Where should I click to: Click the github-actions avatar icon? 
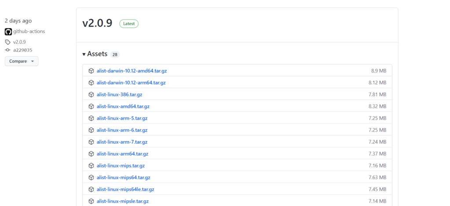pos(8,32)
